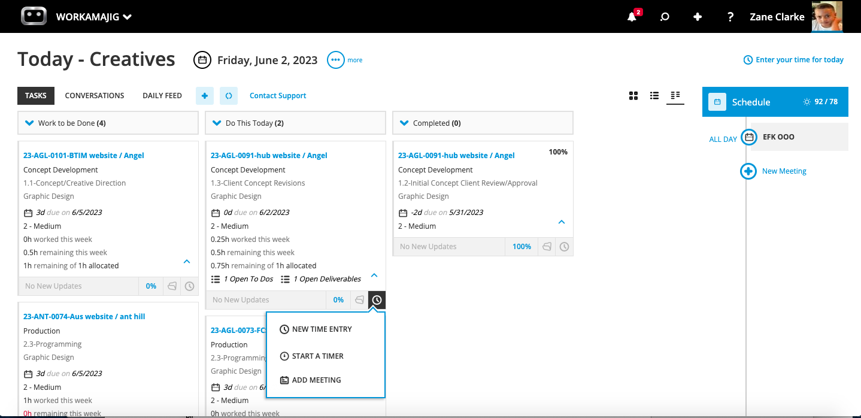Image resolution: width=861 pixels, height=418 pixels.
Task: Click the ALL DAY label
Action: point(723,140)
